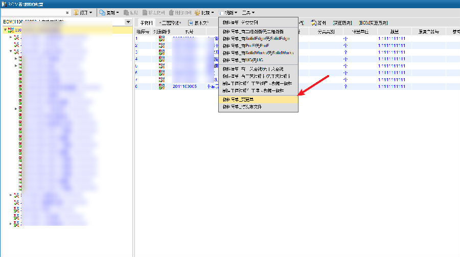Click quantity 1111111111 in row 1
The height and width of the screenshot is (257, 460).
coord(392,38)
